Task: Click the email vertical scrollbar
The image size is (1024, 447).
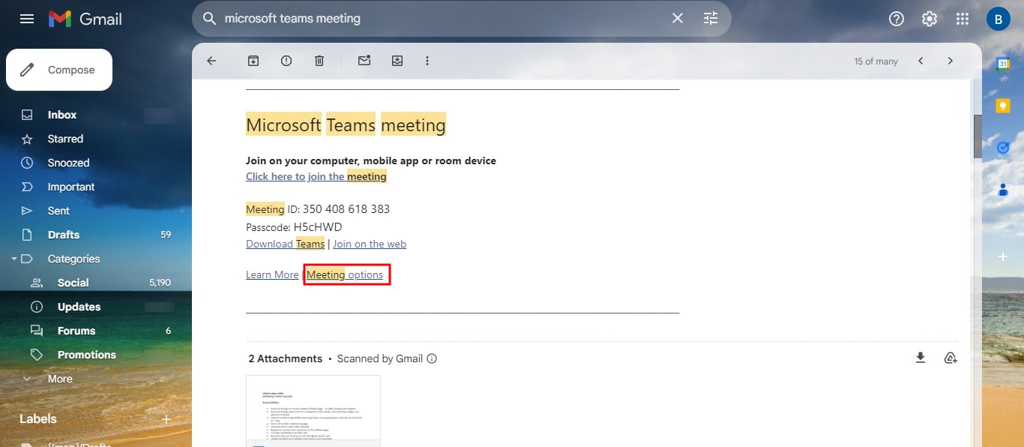Action: click(x=978, y=136)
